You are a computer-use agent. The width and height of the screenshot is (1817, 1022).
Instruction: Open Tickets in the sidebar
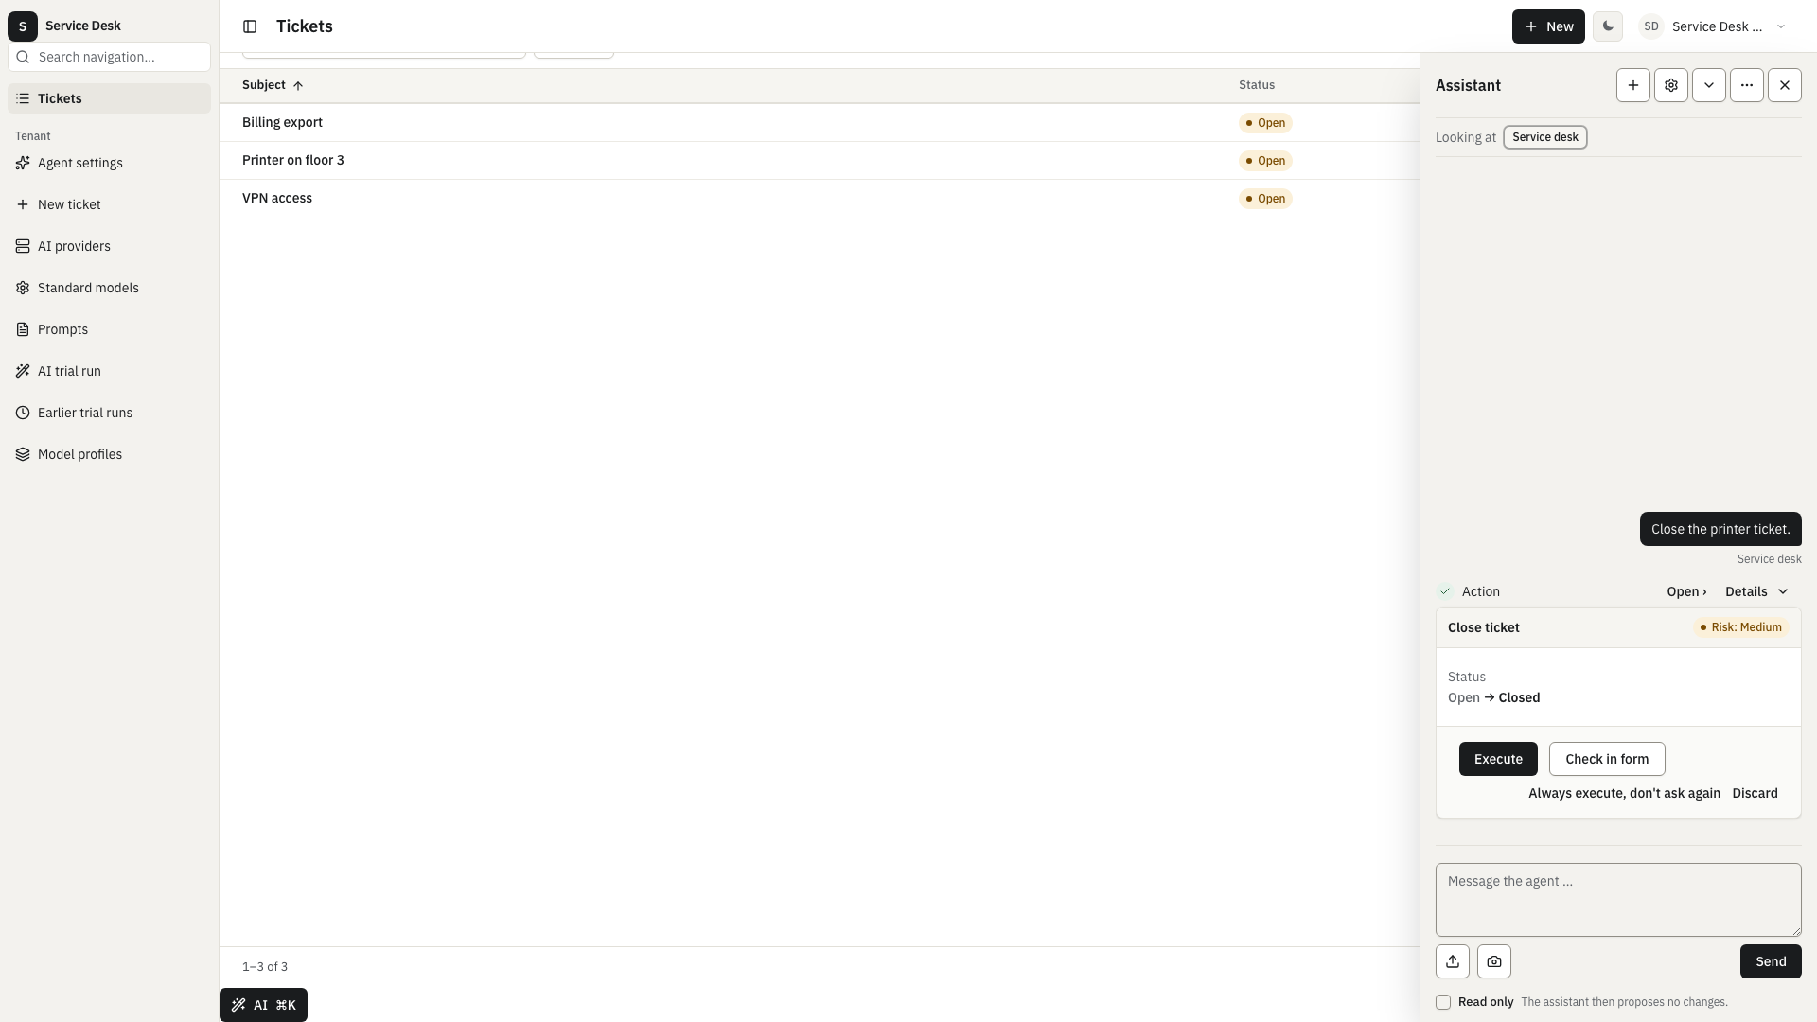(x=109, y=98)
